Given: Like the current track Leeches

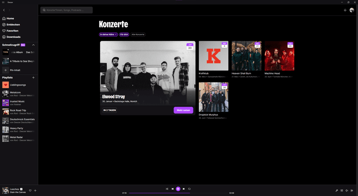Looking at the screenshot, I should point(30,191).
